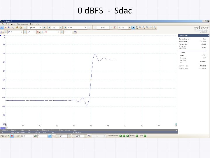The height and width of the screenshot is (158, 210).
Task: Select Scope Mode icon in toolbar
Action: (2, 28)
